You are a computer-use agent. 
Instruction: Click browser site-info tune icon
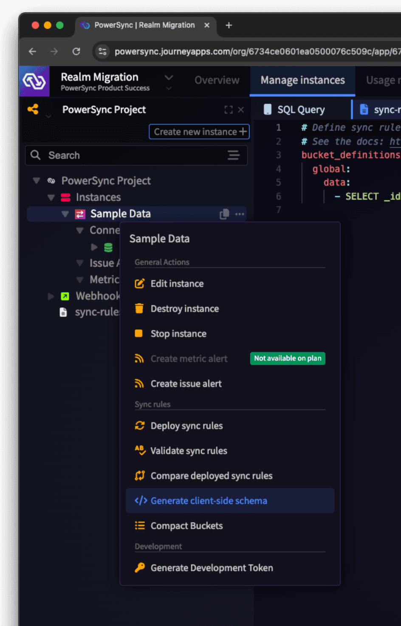pos(102,51)
